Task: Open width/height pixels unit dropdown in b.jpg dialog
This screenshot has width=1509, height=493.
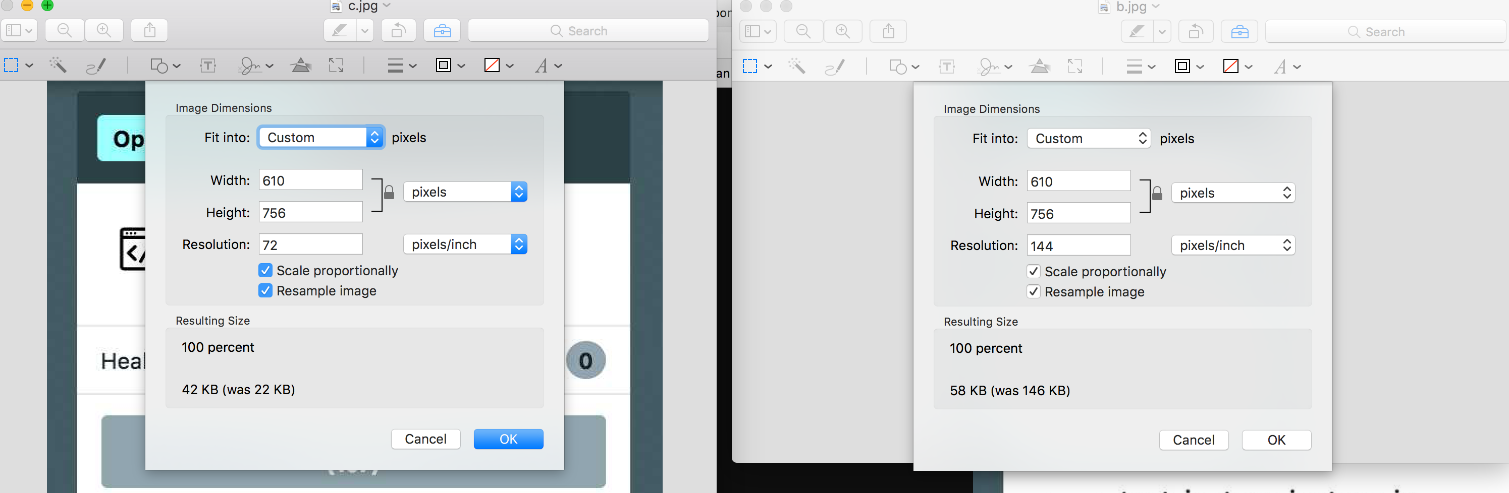Action: point(1233,193)
